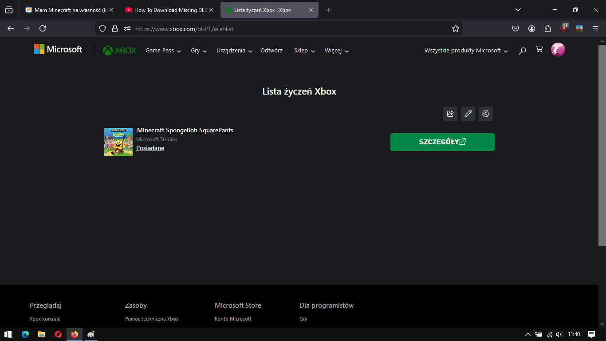
Task: Open wishlist settings gear icon
Action: [485, 114]
